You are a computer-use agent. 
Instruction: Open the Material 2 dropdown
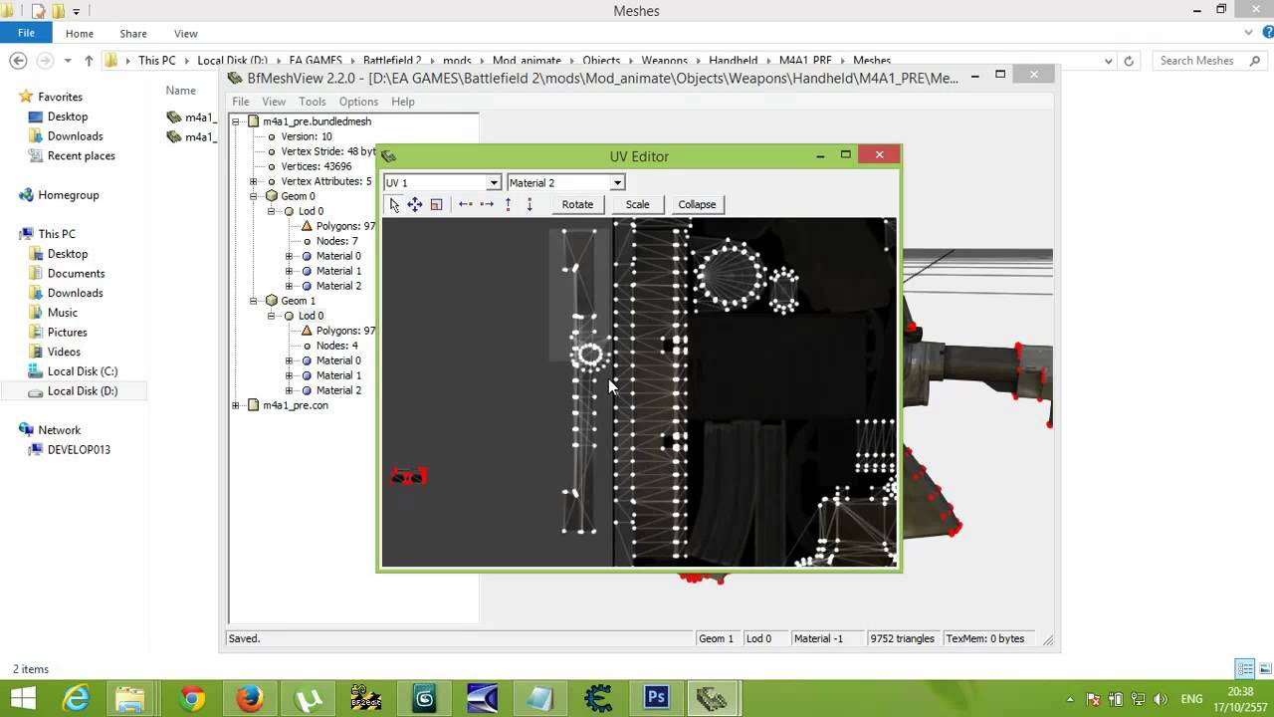pos(617,183)
